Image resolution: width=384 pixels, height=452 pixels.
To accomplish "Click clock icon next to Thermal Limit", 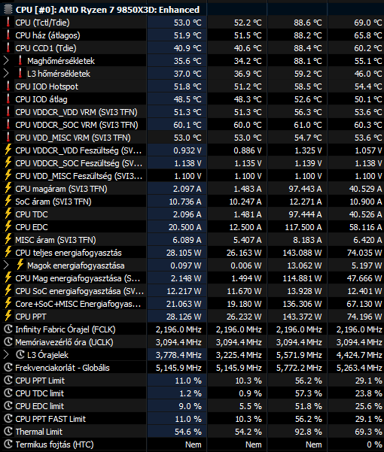I will (x=8, y=432).
